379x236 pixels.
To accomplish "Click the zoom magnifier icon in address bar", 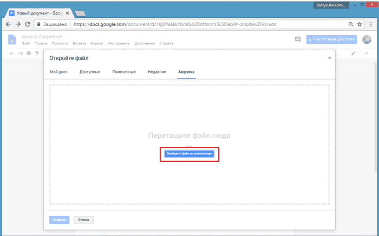I will click(350, 24).
